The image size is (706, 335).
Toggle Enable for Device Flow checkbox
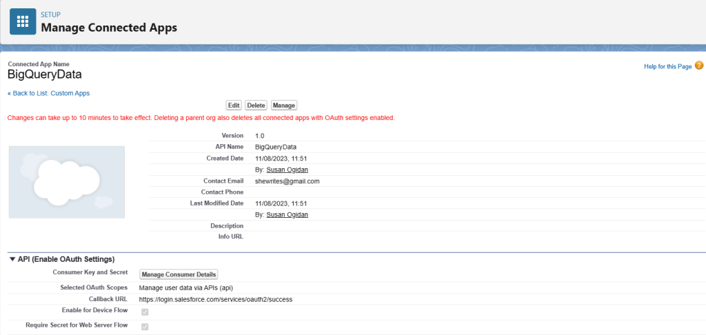pyautogui.click(x=145, y=312)
